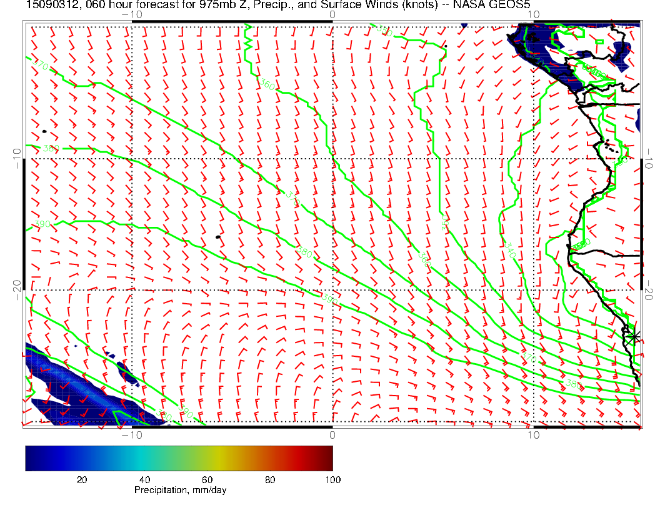
Task: Click the small black island dot mid-ocean
Action: click(x=217, y=237)
